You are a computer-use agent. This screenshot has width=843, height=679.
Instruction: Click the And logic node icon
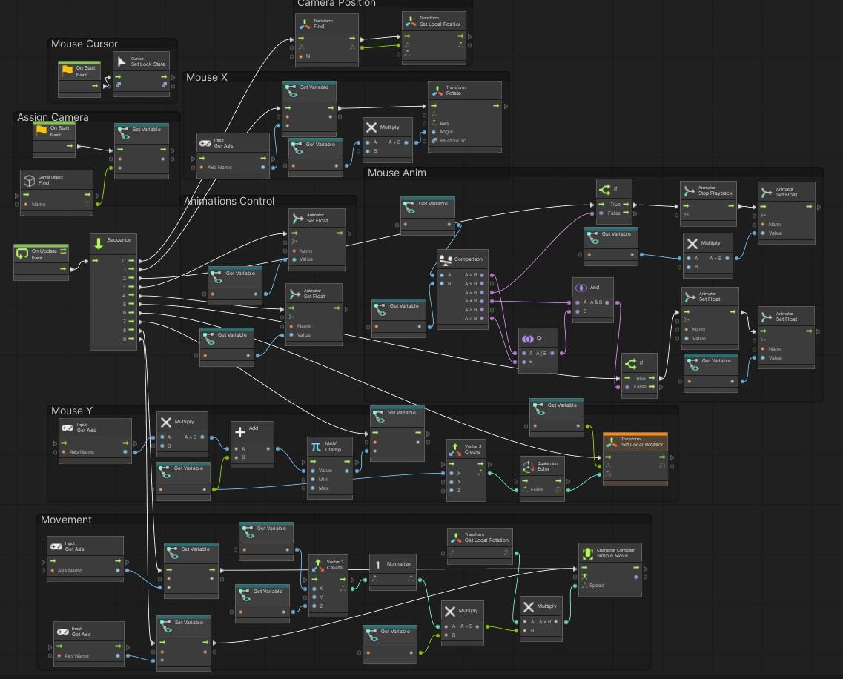click(x=581, y=288)
